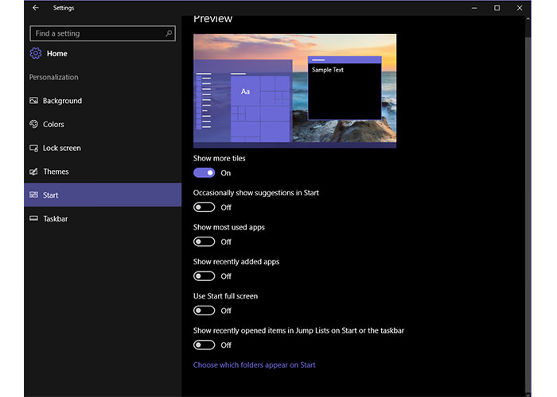The width and height of the screenshot is (557, 397).
Task: Click the Themes brush icon
Action: click(x=33, y=172)
